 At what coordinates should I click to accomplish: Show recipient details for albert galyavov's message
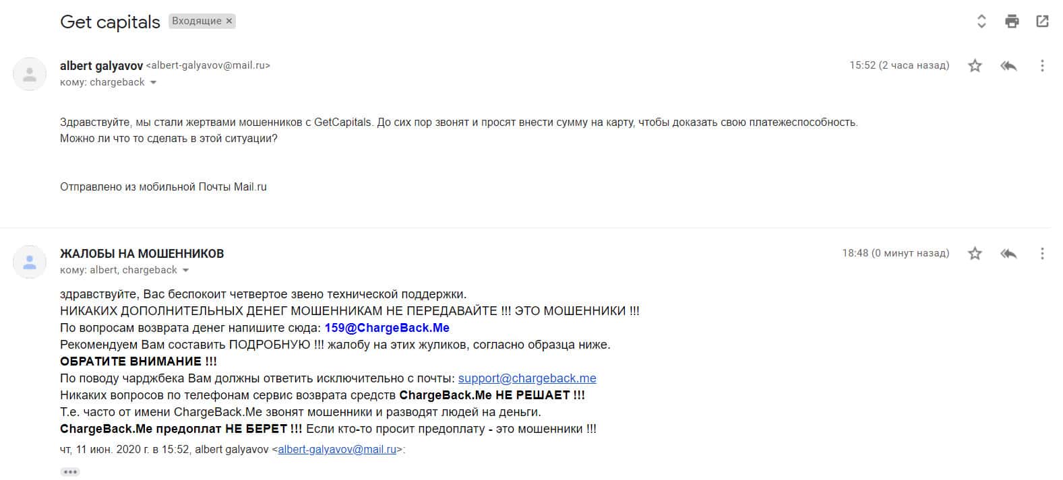153,83
